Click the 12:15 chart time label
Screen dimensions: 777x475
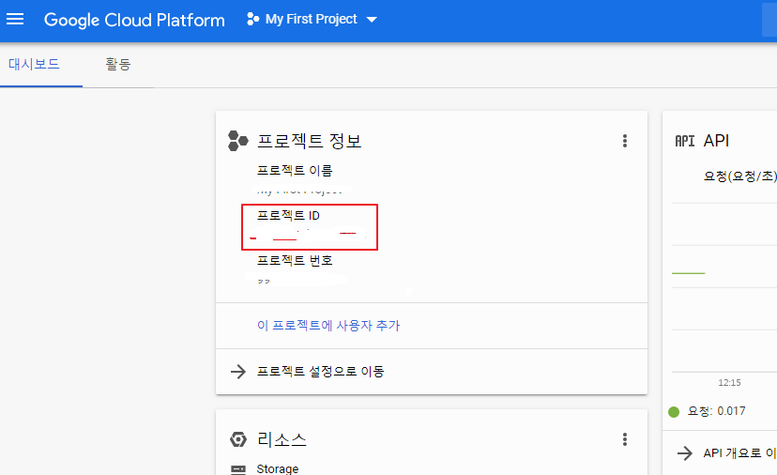pyautogui.click(x=729, y=383)
